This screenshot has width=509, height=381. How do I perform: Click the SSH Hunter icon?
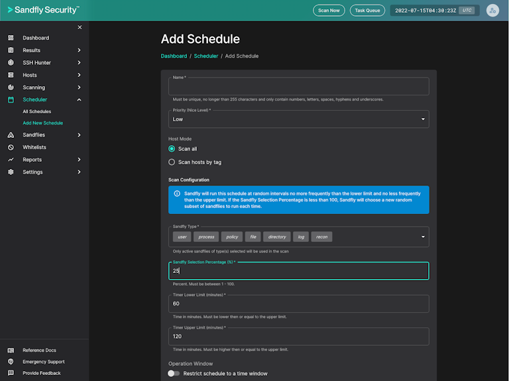click(x=11, y=62)
